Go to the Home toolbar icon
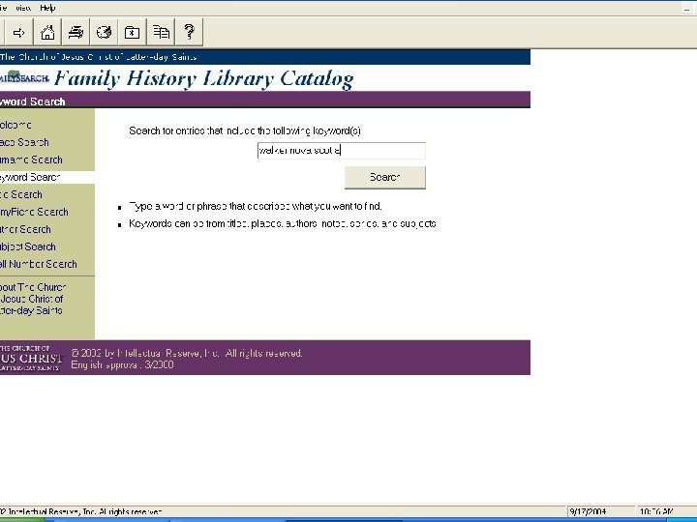Viewport: 697px width, 522px height. click(47, 33)
